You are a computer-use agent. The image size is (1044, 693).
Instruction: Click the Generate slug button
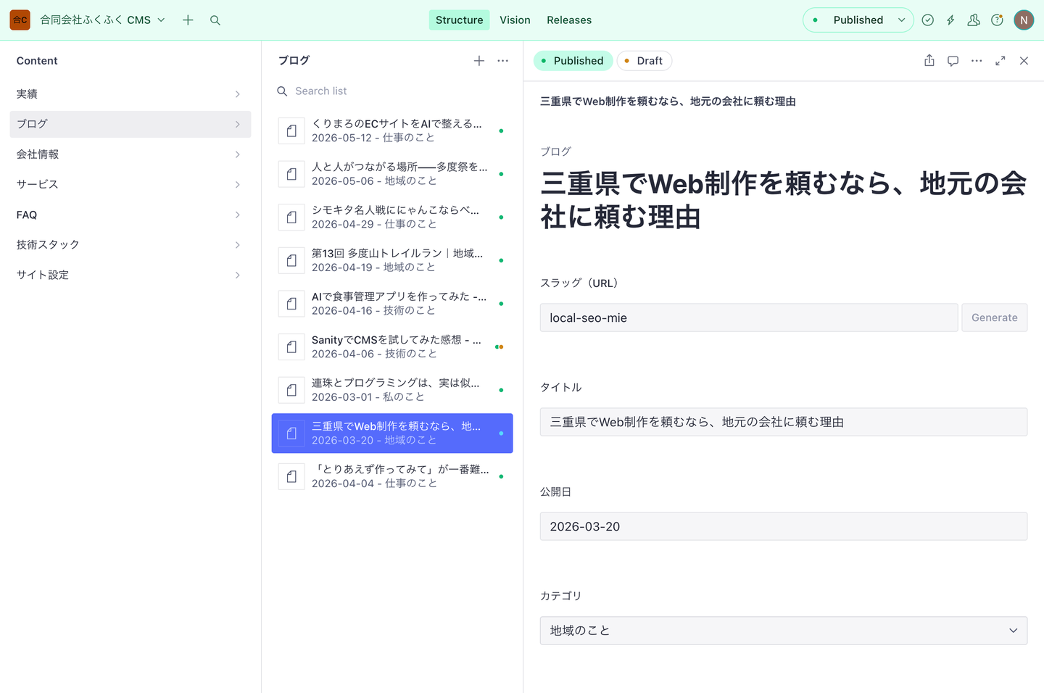coord(994,318)
